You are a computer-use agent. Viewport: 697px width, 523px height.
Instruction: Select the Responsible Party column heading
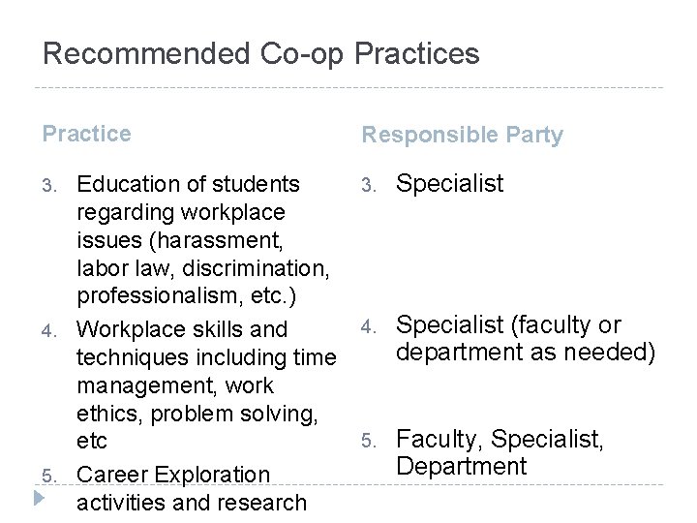point(462,136)
